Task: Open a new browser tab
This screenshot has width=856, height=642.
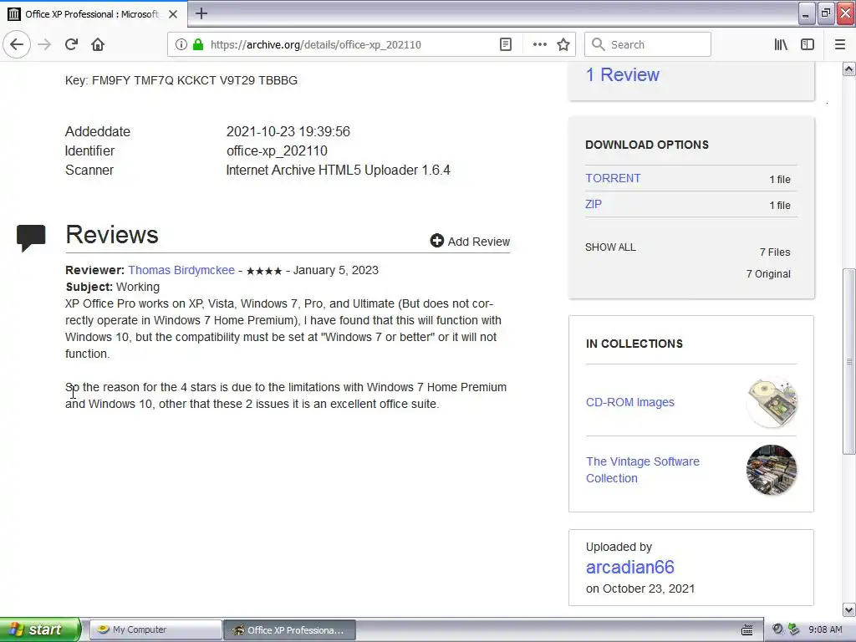Action: coord(201,13)
